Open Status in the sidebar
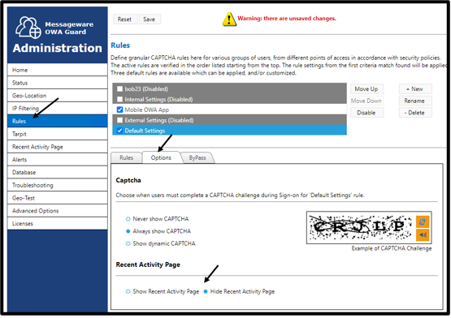This screenshot has width=451, height=318. click(x=57, y=83)
